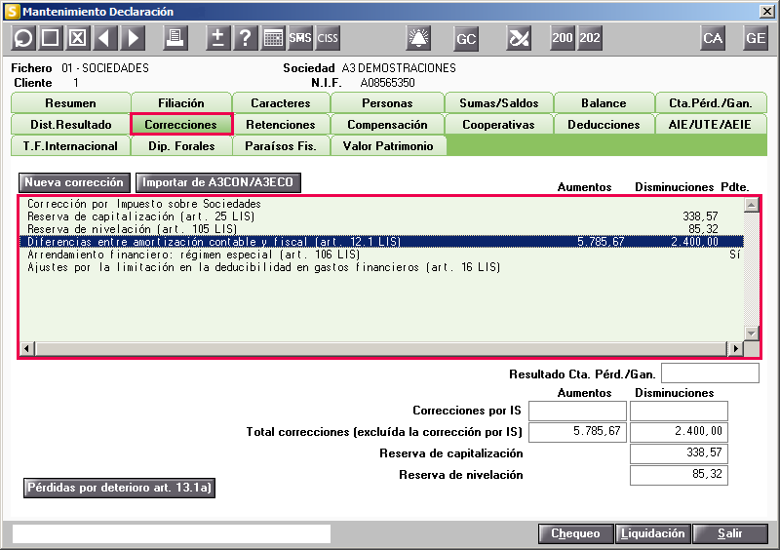Open the Valor Patrimonio tab
The image size is (780, 550).
click(388, 146)
